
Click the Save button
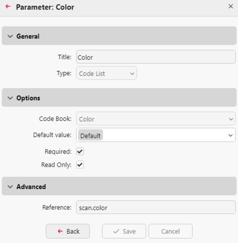[124, 231]
